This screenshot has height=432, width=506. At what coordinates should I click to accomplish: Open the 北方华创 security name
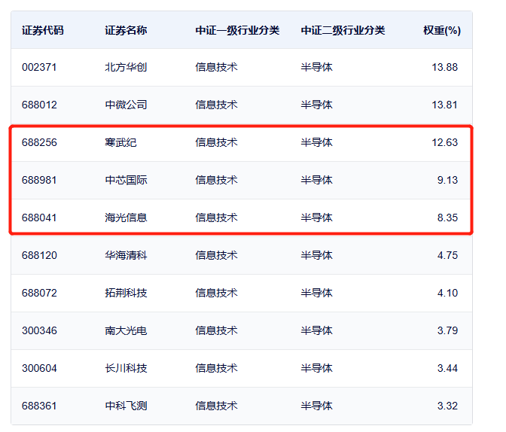coord(126,67)
